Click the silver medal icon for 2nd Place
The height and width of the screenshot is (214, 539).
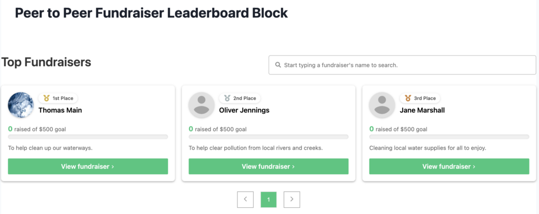tap(227, 98)
